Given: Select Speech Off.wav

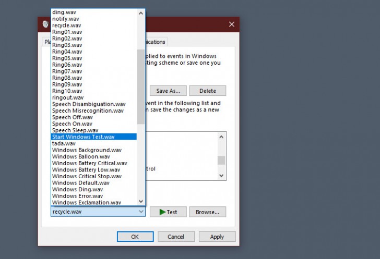Looking at the screenshot, I should pyautogui.click(x=94, y=117).
